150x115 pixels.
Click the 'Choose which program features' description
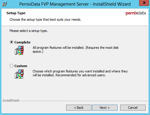[80, 73]
